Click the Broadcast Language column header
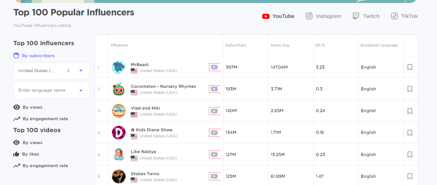The image size is (437, 185). click(x=379, y=45)
